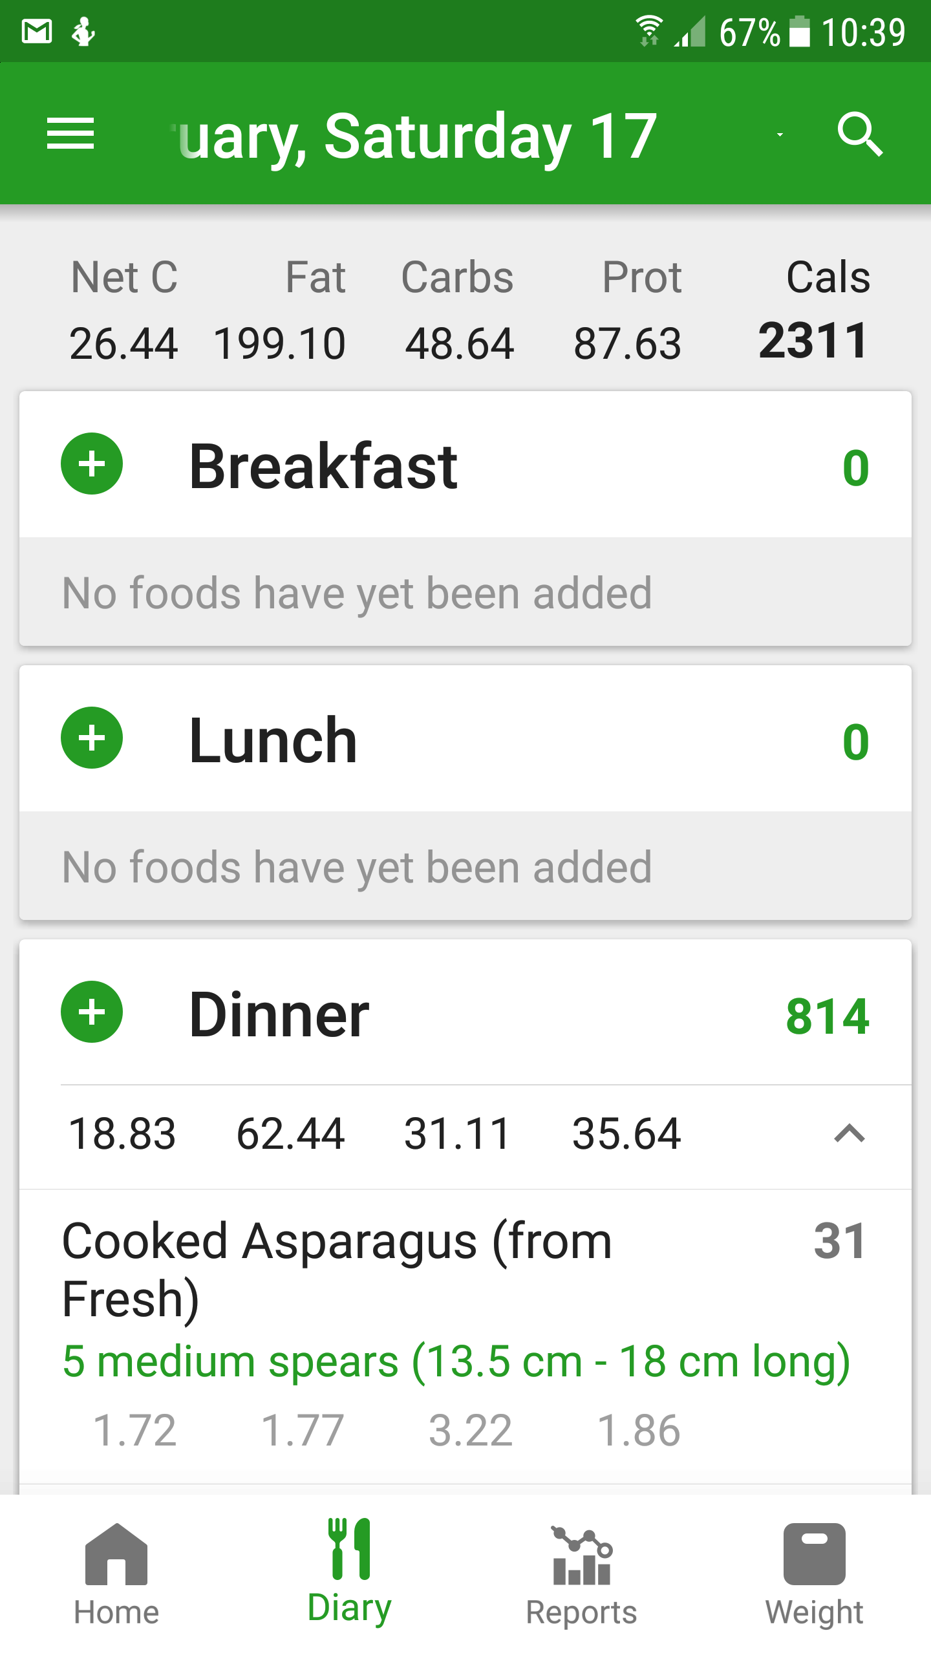
Task: Add food to Lunch with plus icon
Action: [92, 738]
